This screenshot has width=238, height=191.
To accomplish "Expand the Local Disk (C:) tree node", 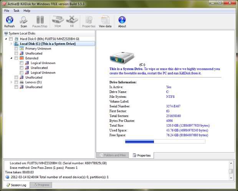I will (x=12, y=44).
